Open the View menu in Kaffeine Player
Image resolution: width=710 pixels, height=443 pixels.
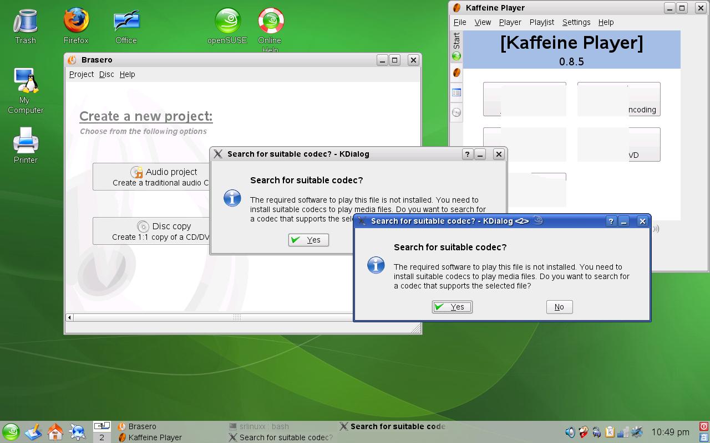[x=483, y=22]
